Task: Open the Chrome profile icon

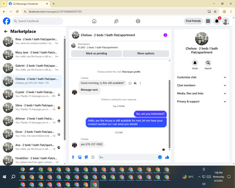Action: pos(224,11)
